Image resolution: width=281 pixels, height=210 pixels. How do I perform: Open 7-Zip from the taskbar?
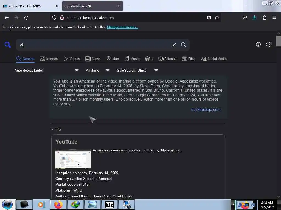pos(109,205)
